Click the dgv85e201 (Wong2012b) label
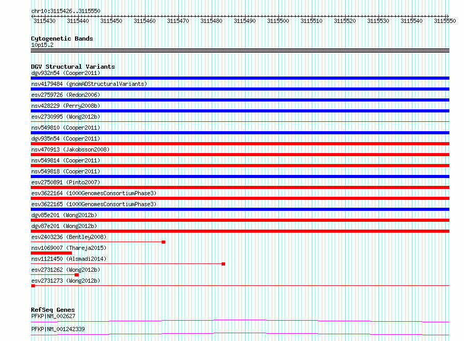The height and width of the screenshot is (341, 464). point(64,215)
